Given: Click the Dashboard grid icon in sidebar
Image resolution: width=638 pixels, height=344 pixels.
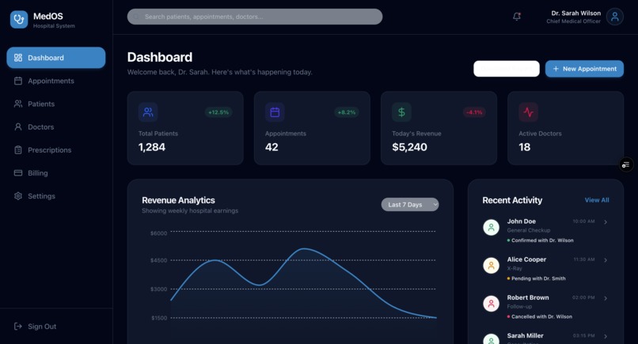Looking at the screenshot, I should [18, 58].
